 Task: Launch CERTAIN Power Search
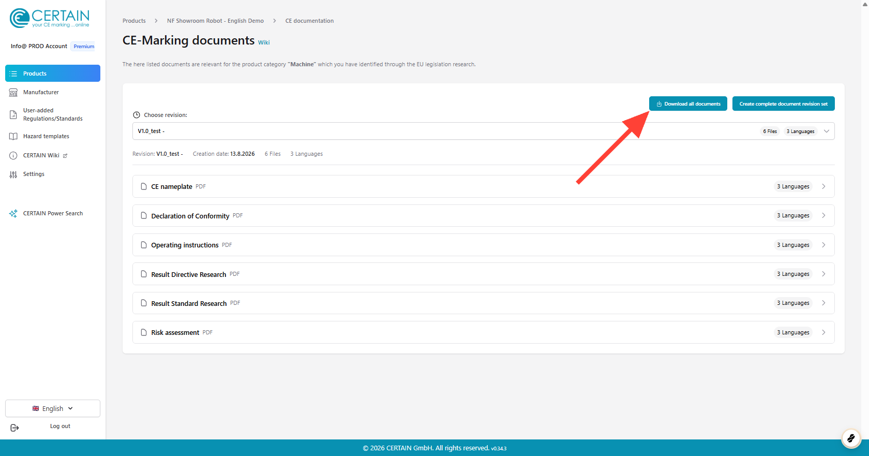click(53, 213)
